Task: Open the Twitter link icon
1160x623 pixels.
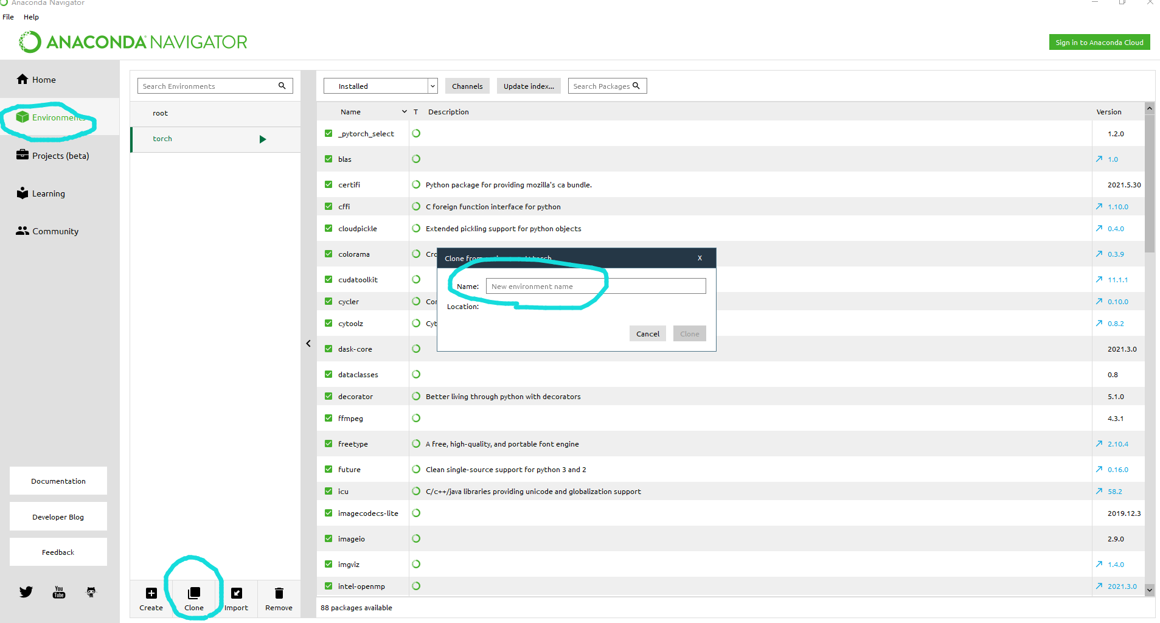Action: pyautogui.click(x=26, y=592)
